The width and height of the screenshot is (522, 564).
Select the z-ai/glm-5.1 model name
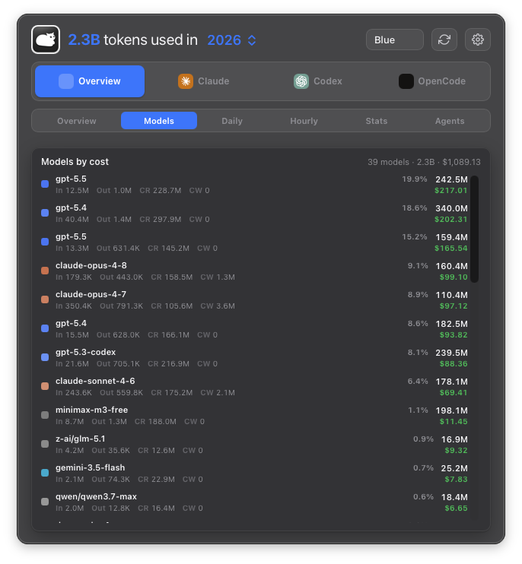[x=81, y=439]
